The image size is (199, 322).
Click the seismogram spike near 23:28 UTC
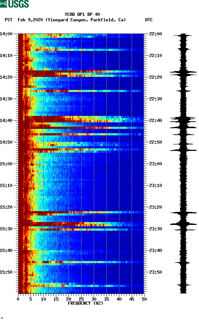[183, 224]
